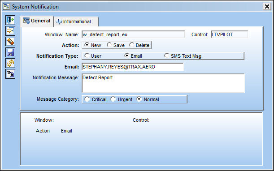Click the copy documents icon in sidebar

click(x=10, y=74)
